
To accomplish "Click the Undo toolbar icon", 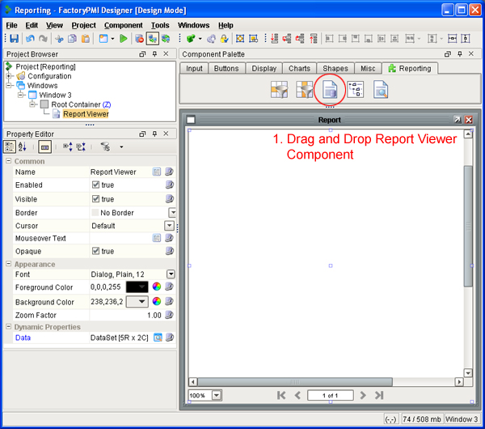I will tap(30, 38).
